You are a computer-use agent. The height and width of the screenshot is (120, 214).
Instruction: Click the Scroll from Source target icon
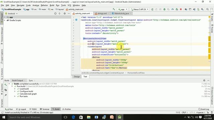pyautogui.click(x=55, y=14)
